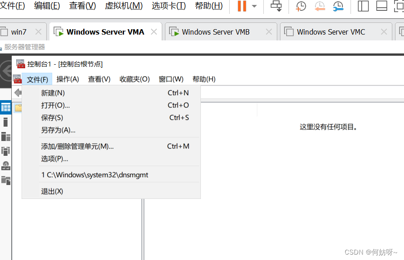Choose 打开(O)... from file menu
The height and width of the screenshot is (260, 404).
tap(111, 105)
